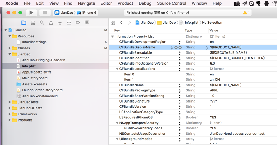Click the paper plane menu bar icon

pyautogui.click(x=245, y=3)
